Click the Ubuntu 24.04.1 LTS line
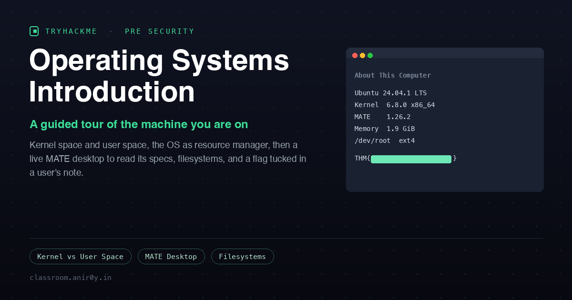This screenshot has height=300, width=572. point(391,93)
